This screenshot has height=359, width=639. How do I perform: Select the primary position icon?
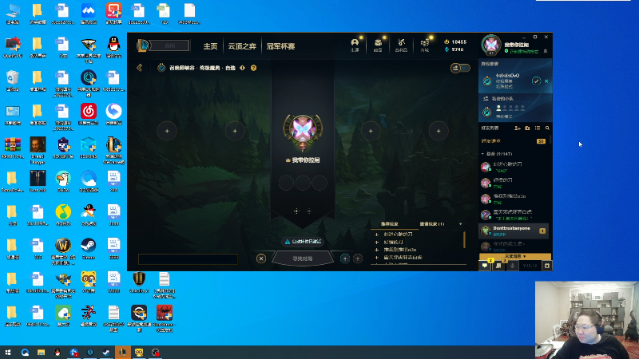[296, 211]
